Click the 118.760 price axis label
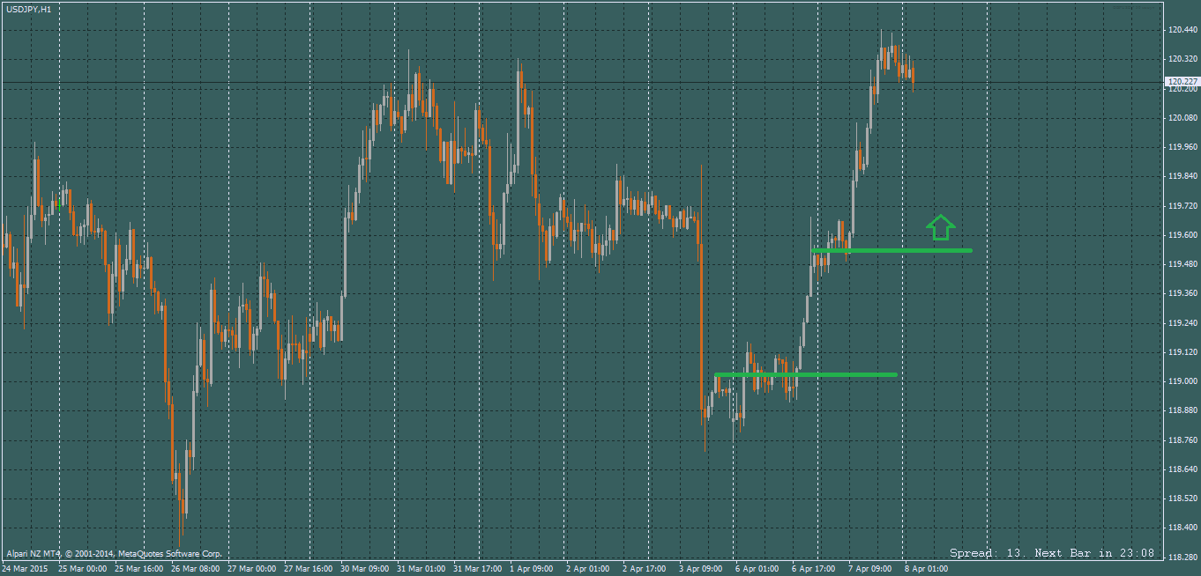This screenshot has width=1201, height=576. click(1182, 440)
